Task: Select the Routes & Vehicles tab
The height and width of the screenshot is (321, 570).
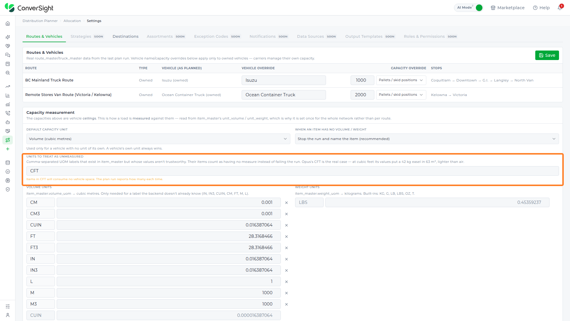Action: click(x=44, y=37)
